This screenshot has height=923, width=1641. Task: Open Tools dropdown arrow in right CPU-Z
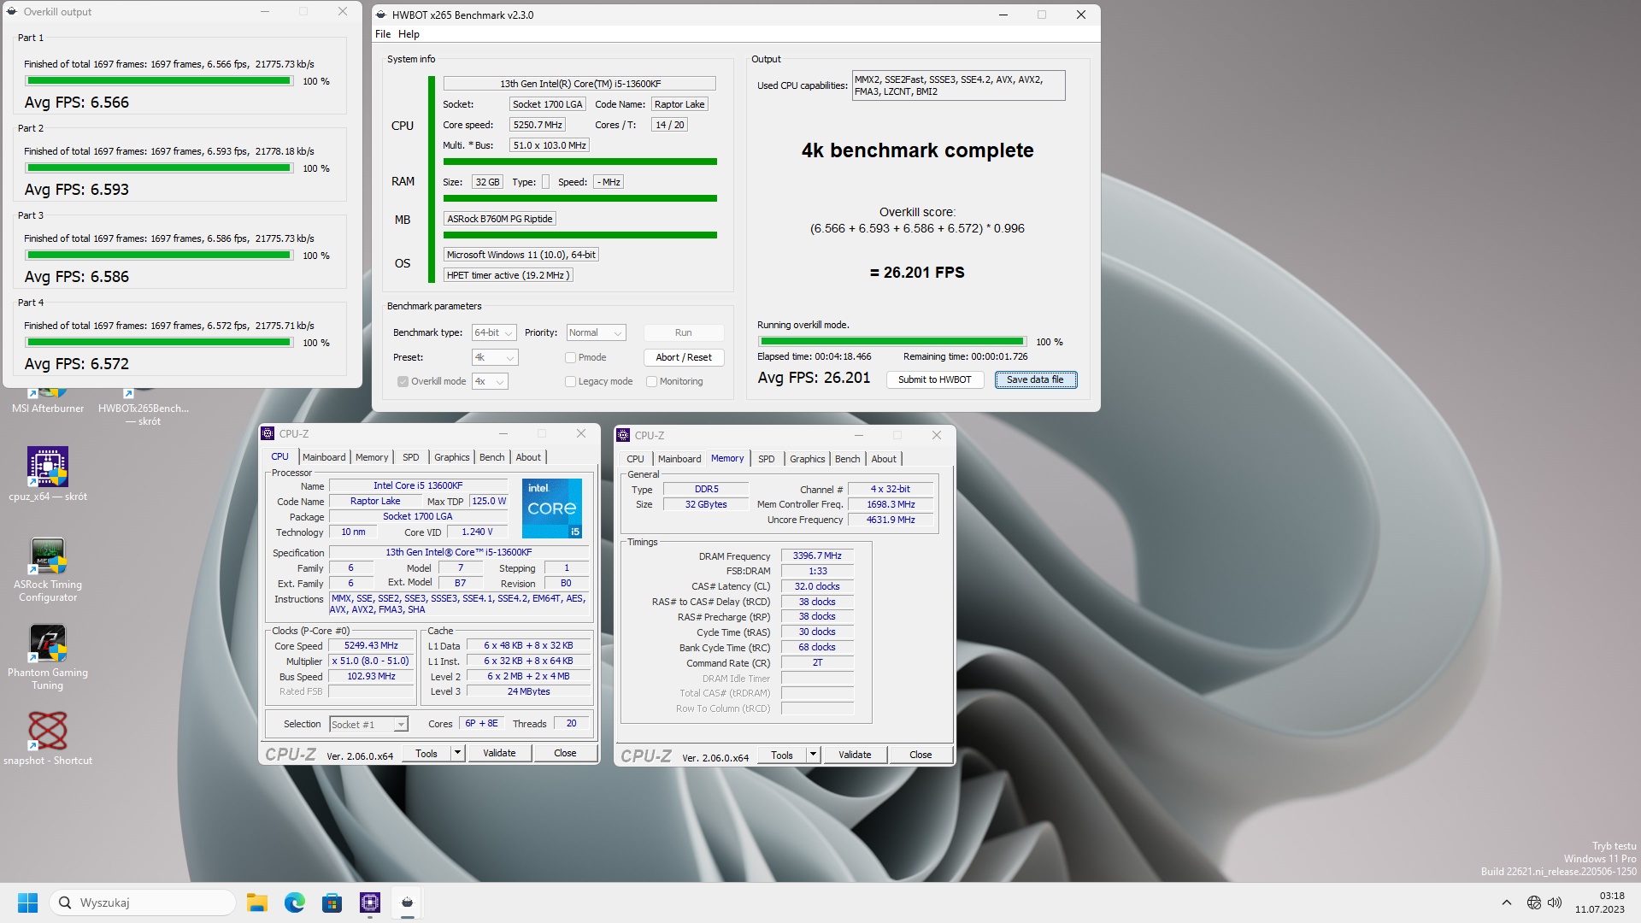[813, 755]
